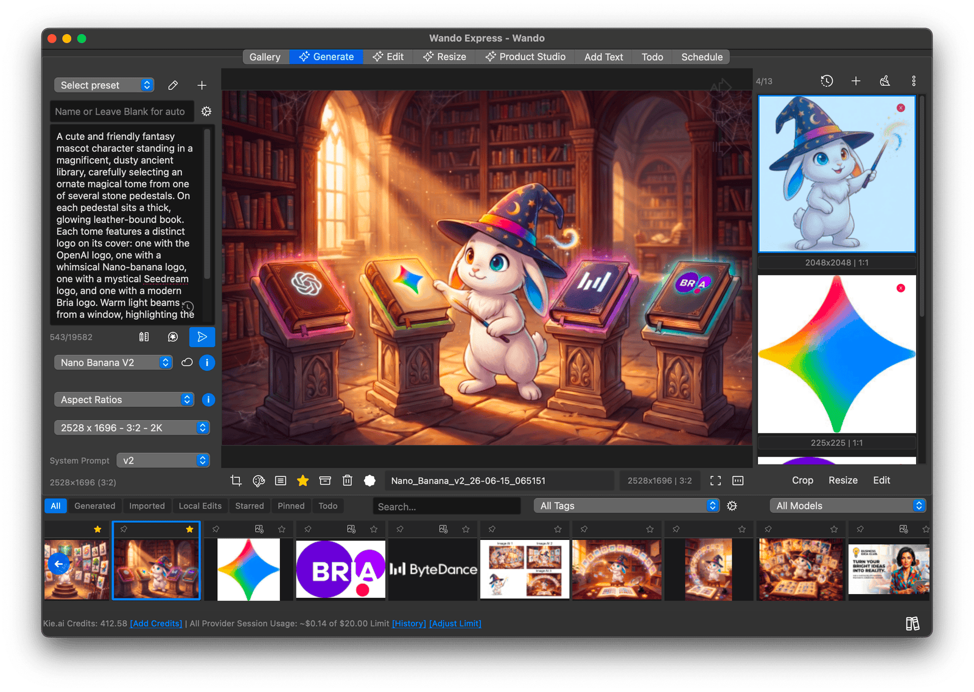Unstar the selected library bunny thumbnail
Screen dimensions: 974x692
point(190,529)
